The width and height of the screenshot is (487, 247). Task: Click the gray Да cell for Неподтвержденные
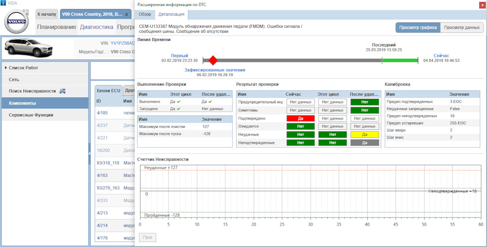365,143
